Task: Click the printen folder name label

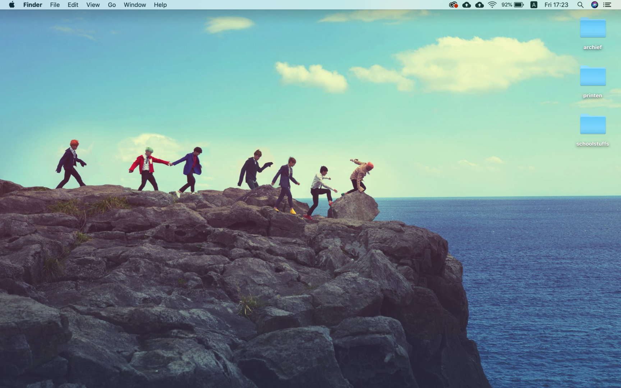Action: tap(593, 96)
